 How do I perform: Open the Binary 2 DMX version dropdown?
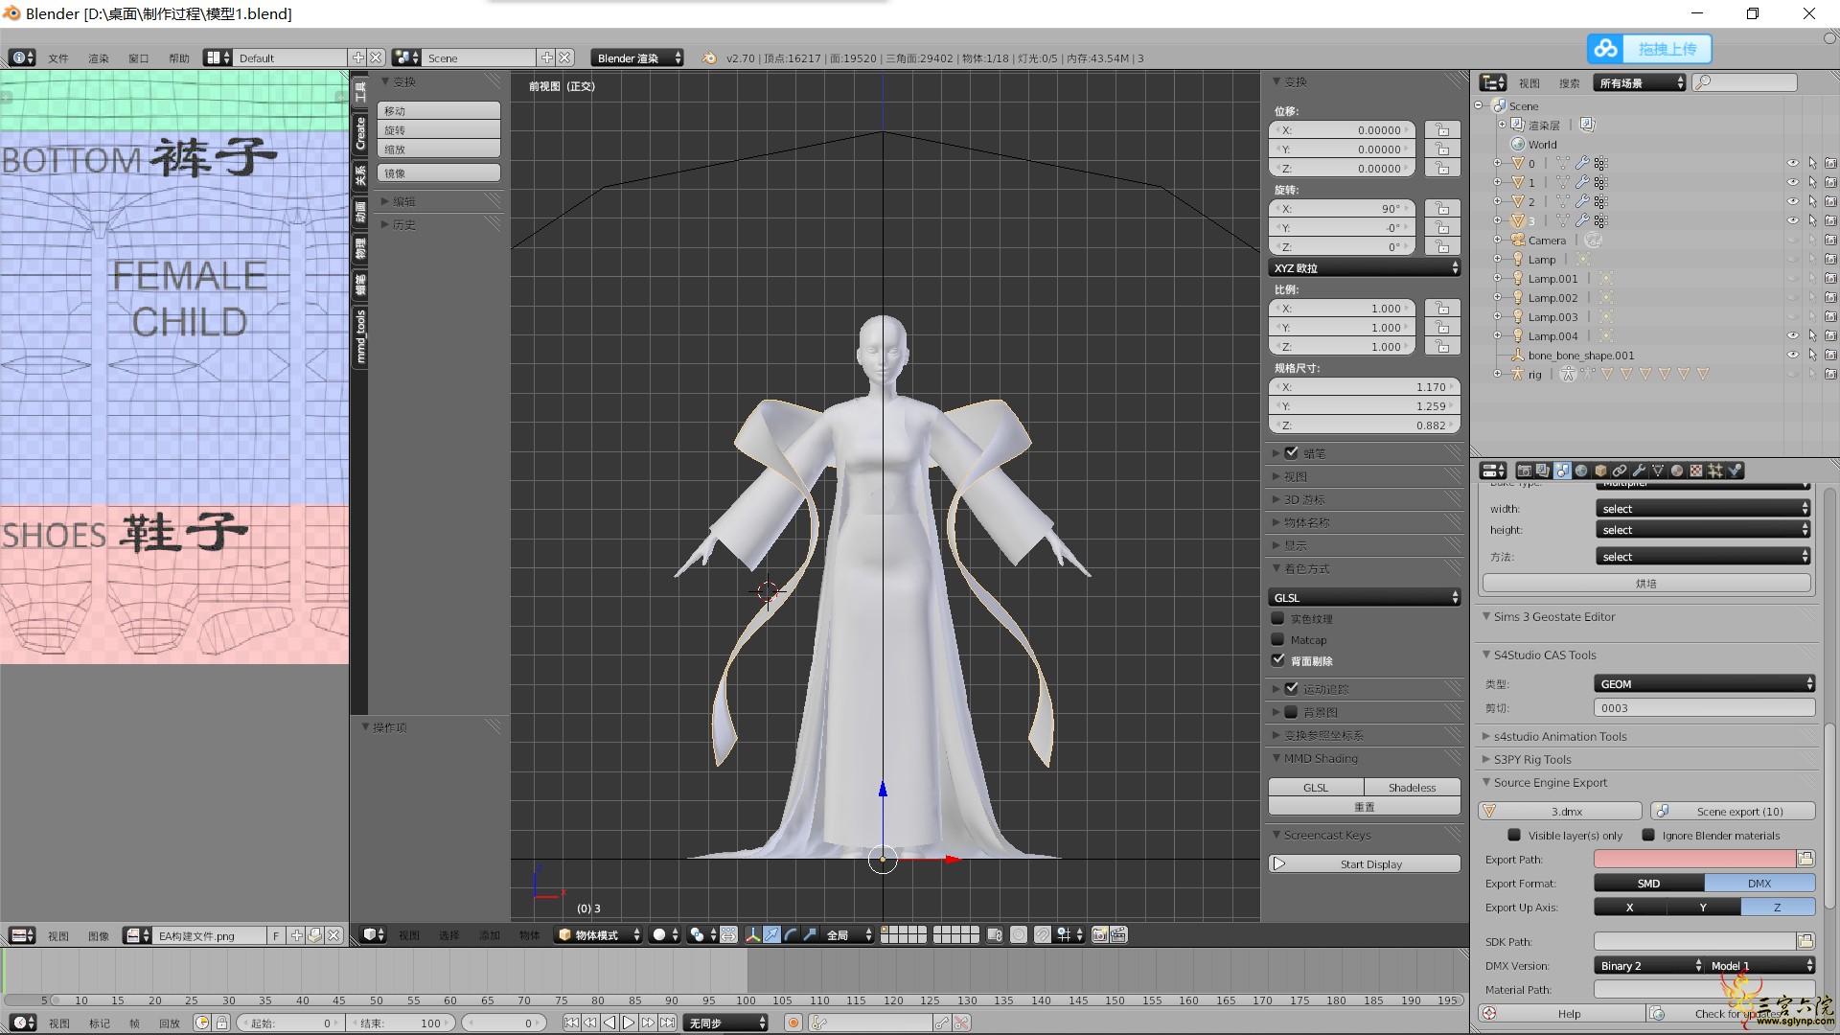[x=1649, y=965]
